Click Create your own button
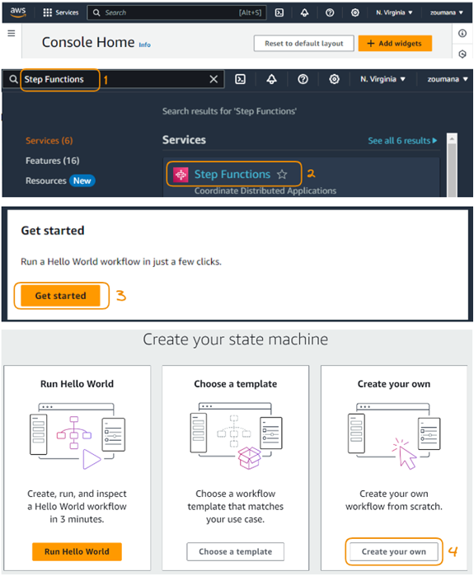The height and width of the screenshot is (576, 474). (x=394, y=552)
